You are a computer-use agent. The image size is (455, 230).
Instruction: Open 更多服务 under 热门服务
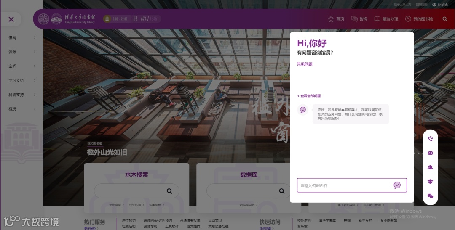pos(91,228)
